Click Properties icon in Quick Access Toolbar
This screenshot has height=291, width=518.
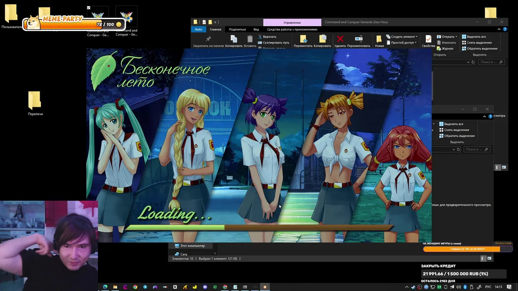click(x=204, y=22)
